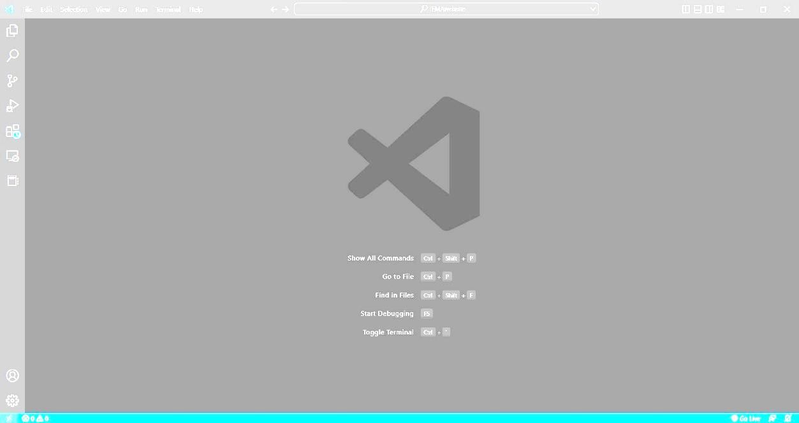The width and height of the screenshot is (799, 423).
Task: Open the Extensions view
Action: point(12,131)
